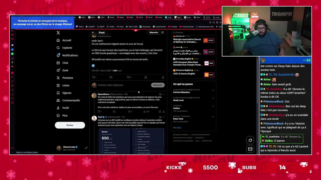Click repost icon on SpaceKaeru reply
The image size is (321, 180).
point(114,111)
